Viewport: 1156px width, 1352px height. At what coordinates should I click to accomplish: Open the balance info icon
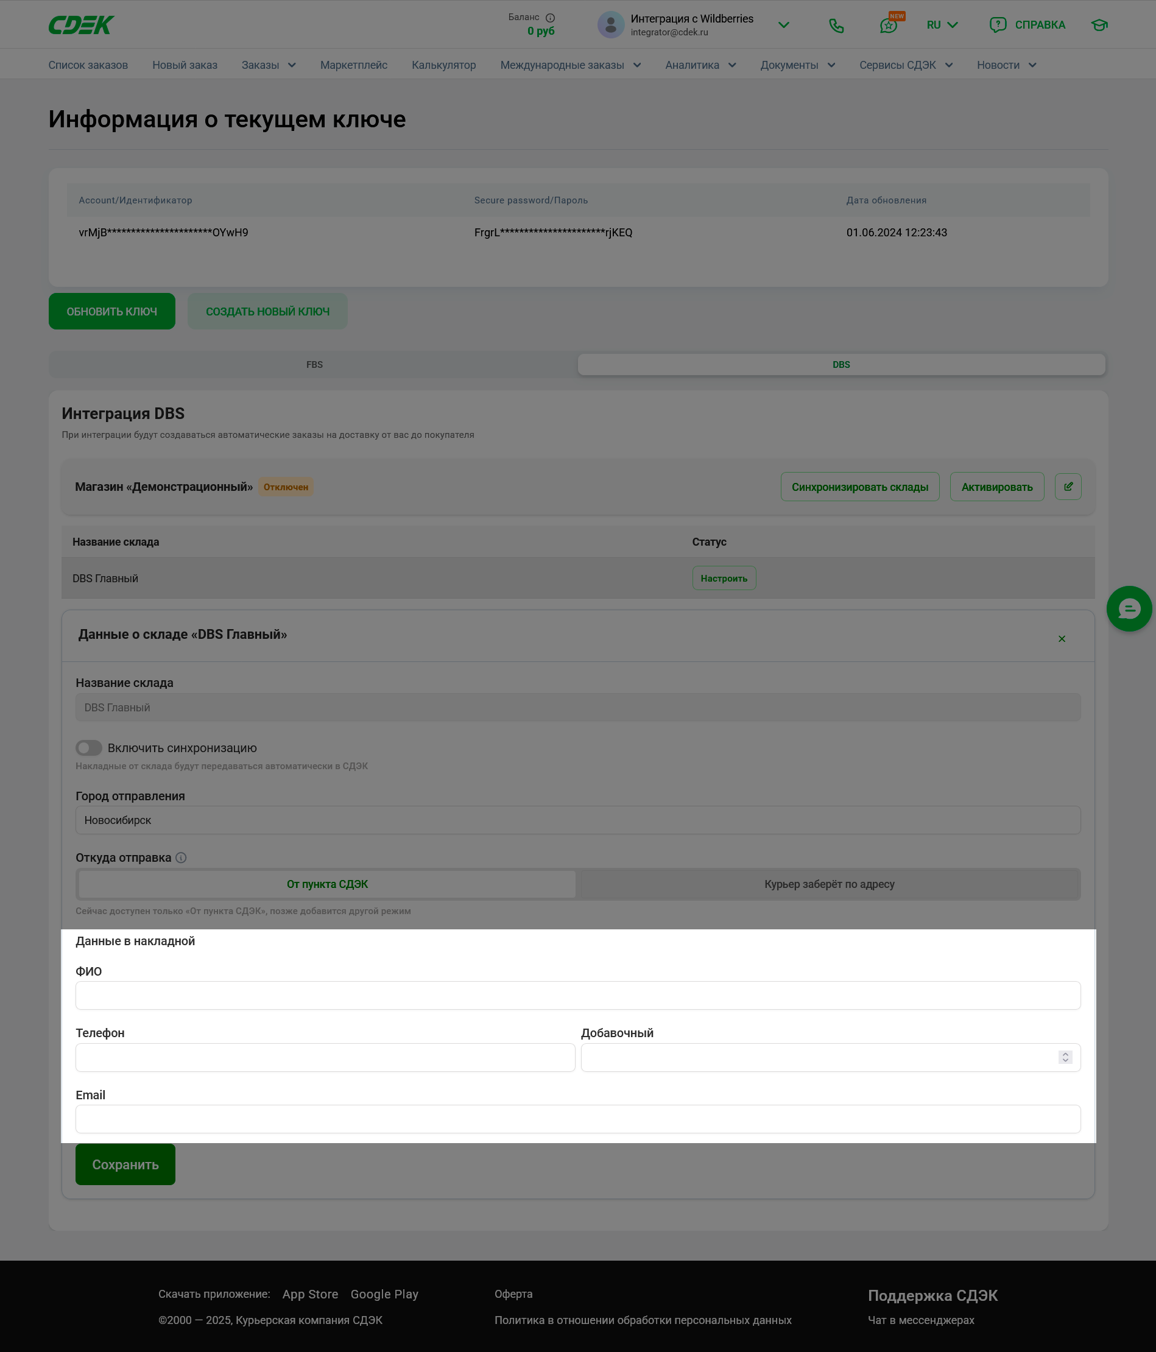[x=550, y=18]
